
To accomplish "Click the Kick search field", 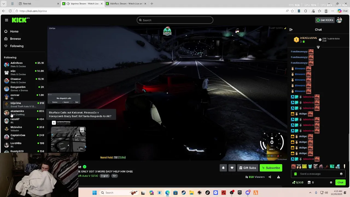I will 175,20.
